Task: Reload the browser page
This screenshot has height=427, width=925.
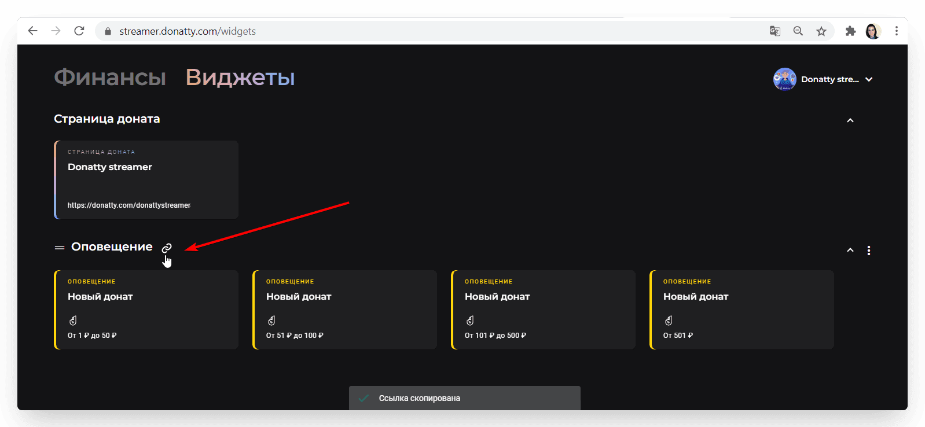Action: 79,31
